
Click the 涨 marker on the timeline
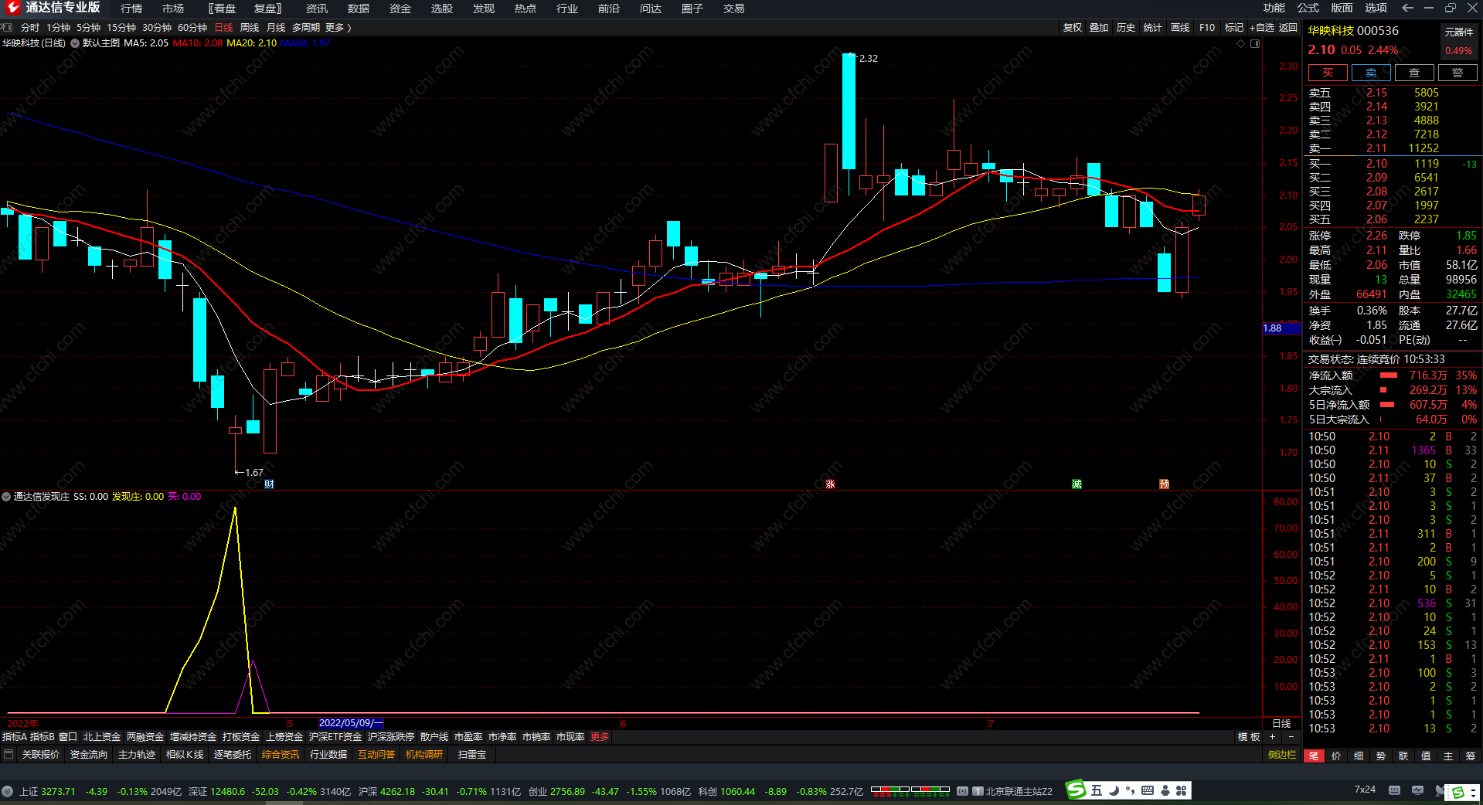pyautogui.click(x=830, y=484)
